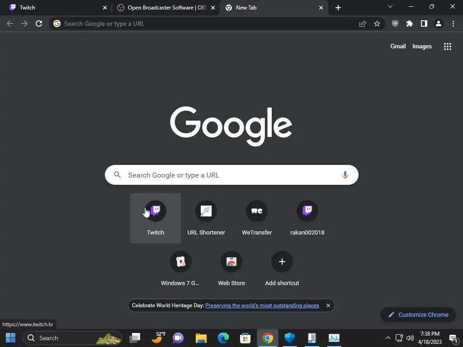
Task: Open the performance monitor taskbar app
Action: click(334, 338)
